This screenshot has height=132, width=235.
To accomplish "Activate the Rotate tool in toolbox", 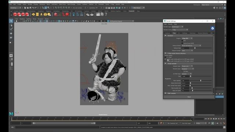I will (x=11, y=37).
